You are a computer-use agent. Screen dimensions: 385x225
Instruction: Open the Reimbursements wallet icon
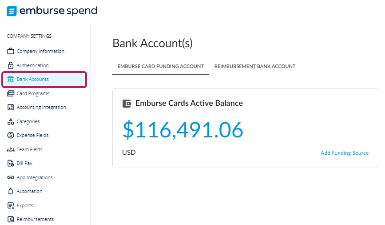pos(11,219)
